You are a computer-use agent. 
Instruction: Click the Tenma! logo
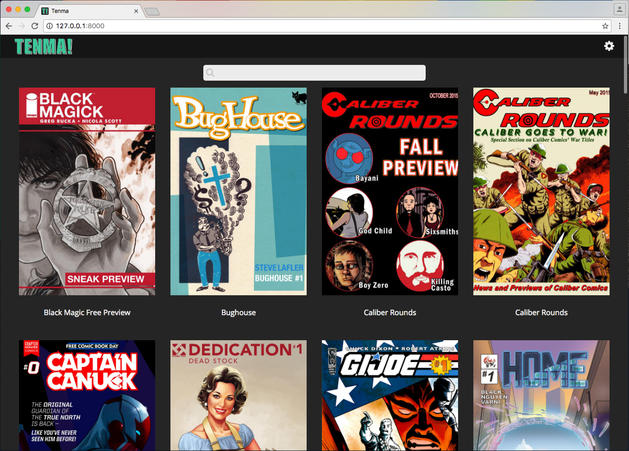click(x=44, y=46)
